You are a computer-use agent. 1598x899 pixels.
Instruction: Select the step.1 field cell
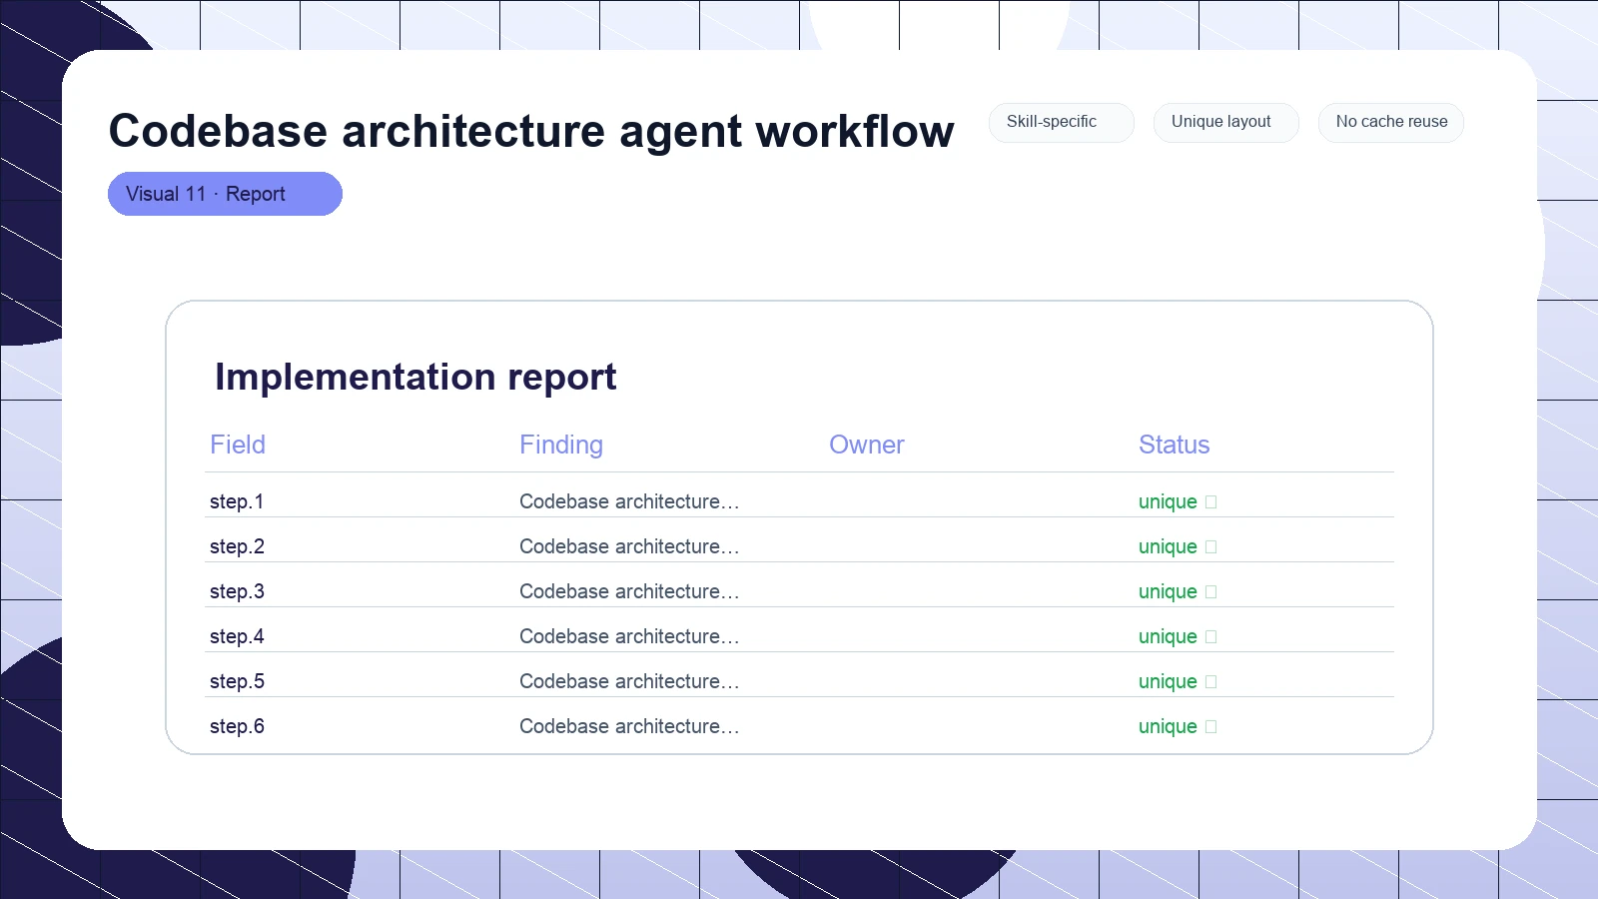[x=237, y=501]
